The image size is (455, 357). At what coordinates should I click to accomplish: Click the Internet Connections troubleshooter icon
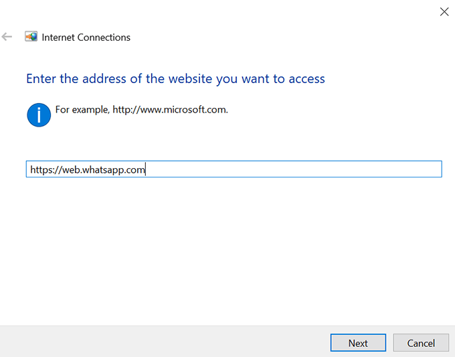tap(31, 37)
